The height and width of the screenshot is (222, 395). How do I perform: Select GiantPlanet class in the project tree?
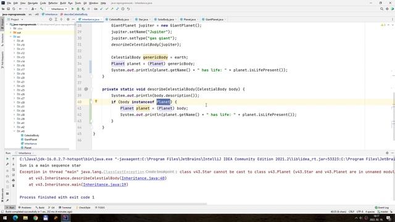[x=29, y=139]
